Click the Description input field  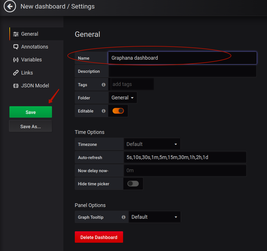pos(182,71)
